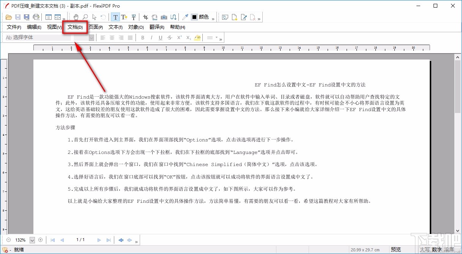Select the eyedropper color picker tool

click(x=185, y=17)
